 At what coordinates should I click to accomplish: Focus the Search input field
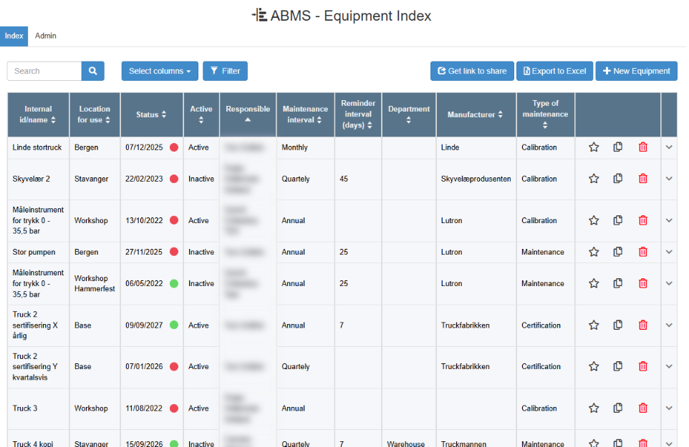click(x=44, y=71)
